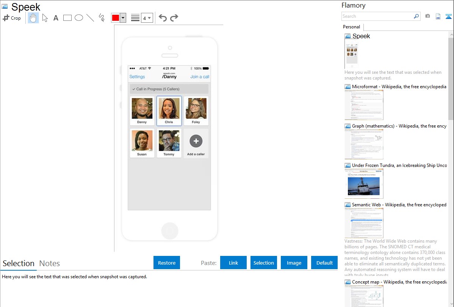Open the Speek snapshot thumbnail
This screenshot has height=307, width=454.
[x=352, y=54]
